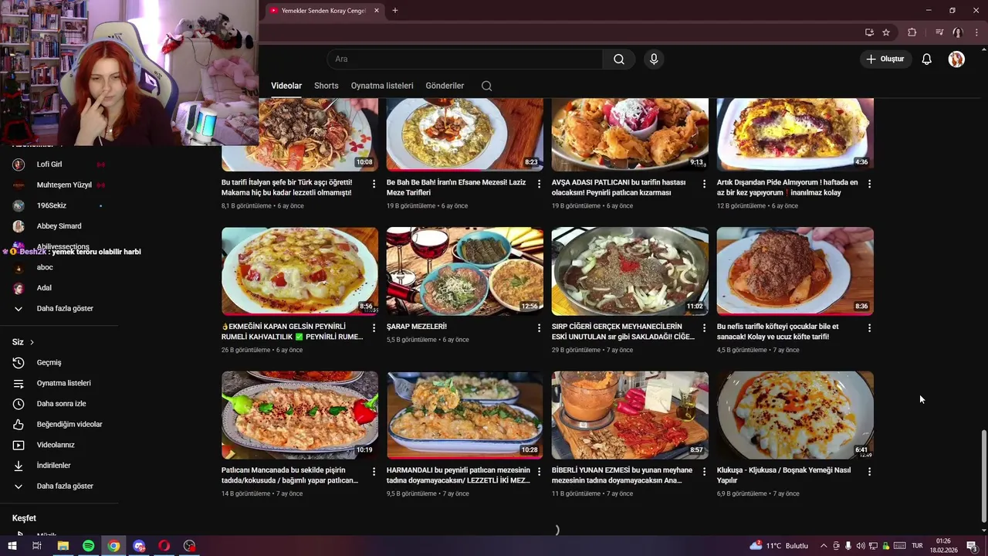Open options for 'Bu nefis tarifle köfteyi' video
Screen dimensions: 988x556
tap(869, 328)
